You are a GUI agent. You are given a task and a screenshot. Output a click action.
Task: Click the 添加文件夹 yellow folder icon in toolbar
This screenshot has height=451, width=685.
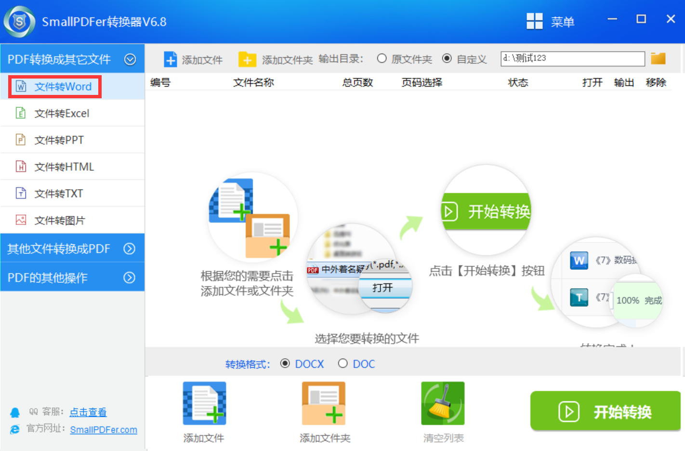[247, 59]
